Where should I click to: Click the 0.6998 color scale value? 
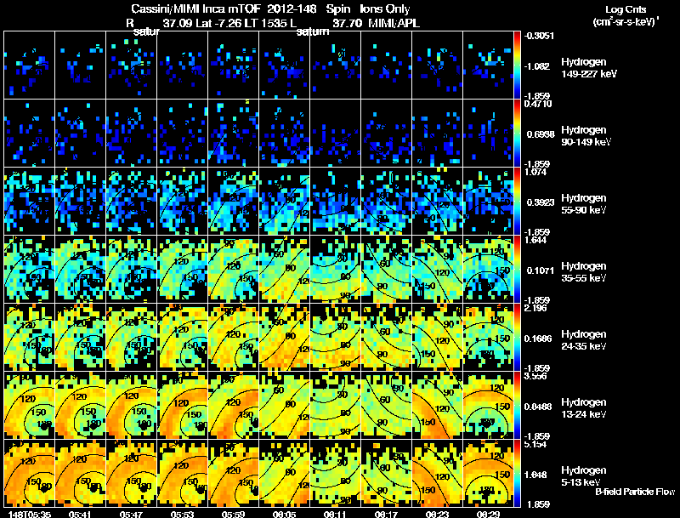coord(541,134)
